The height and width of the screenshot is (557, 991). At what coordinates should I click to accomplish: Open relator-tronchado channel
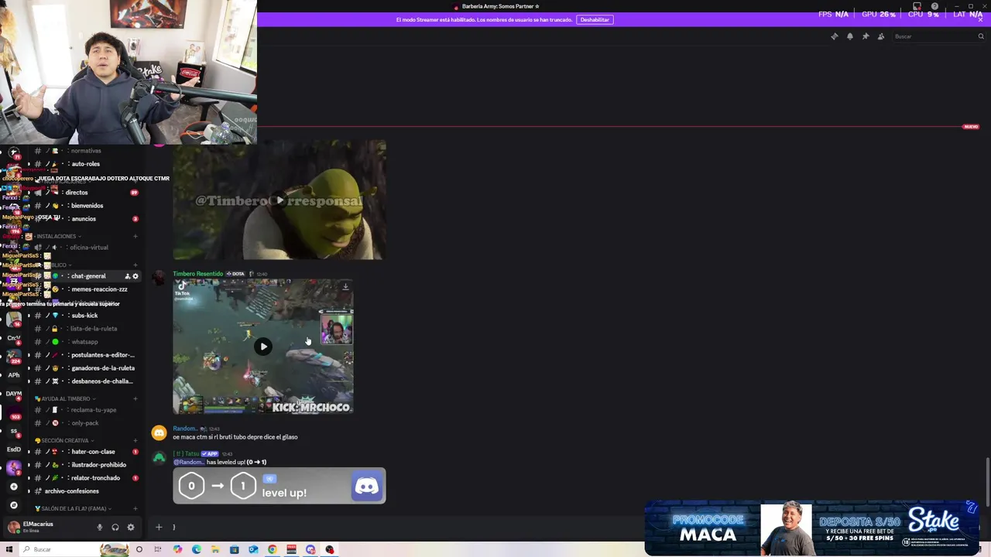tap(85, 478)
